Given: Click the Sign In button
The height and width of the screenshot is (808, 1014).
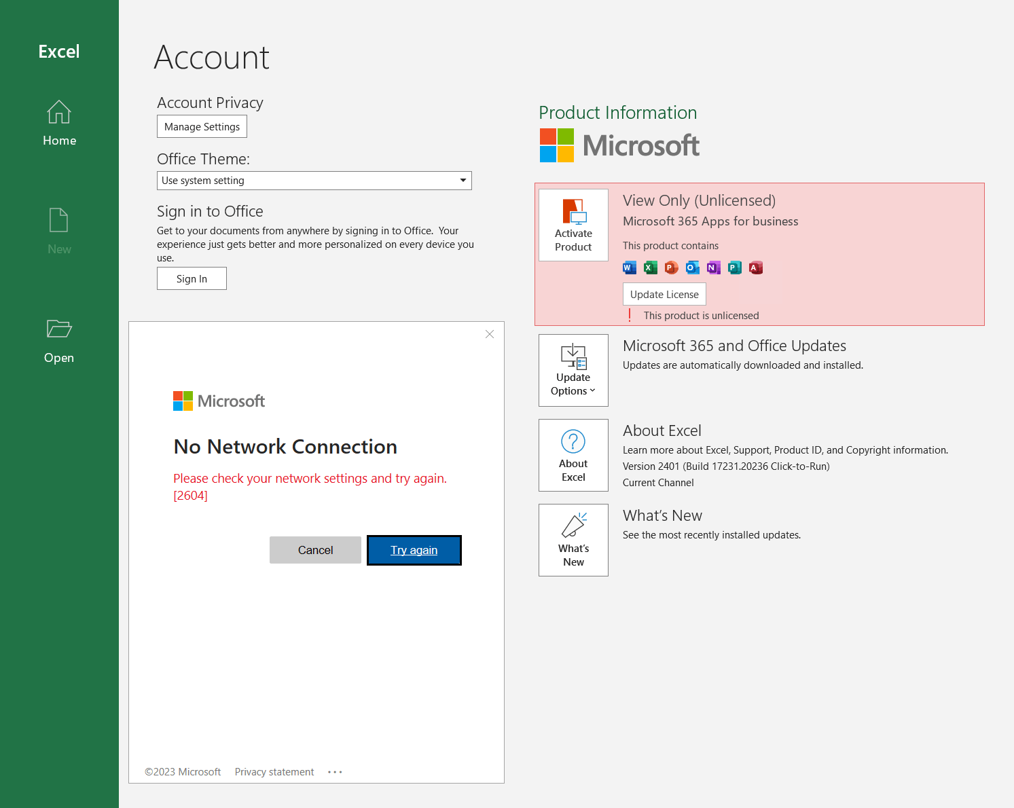Looking at the screenshot, I should click(x=192, y=278).
